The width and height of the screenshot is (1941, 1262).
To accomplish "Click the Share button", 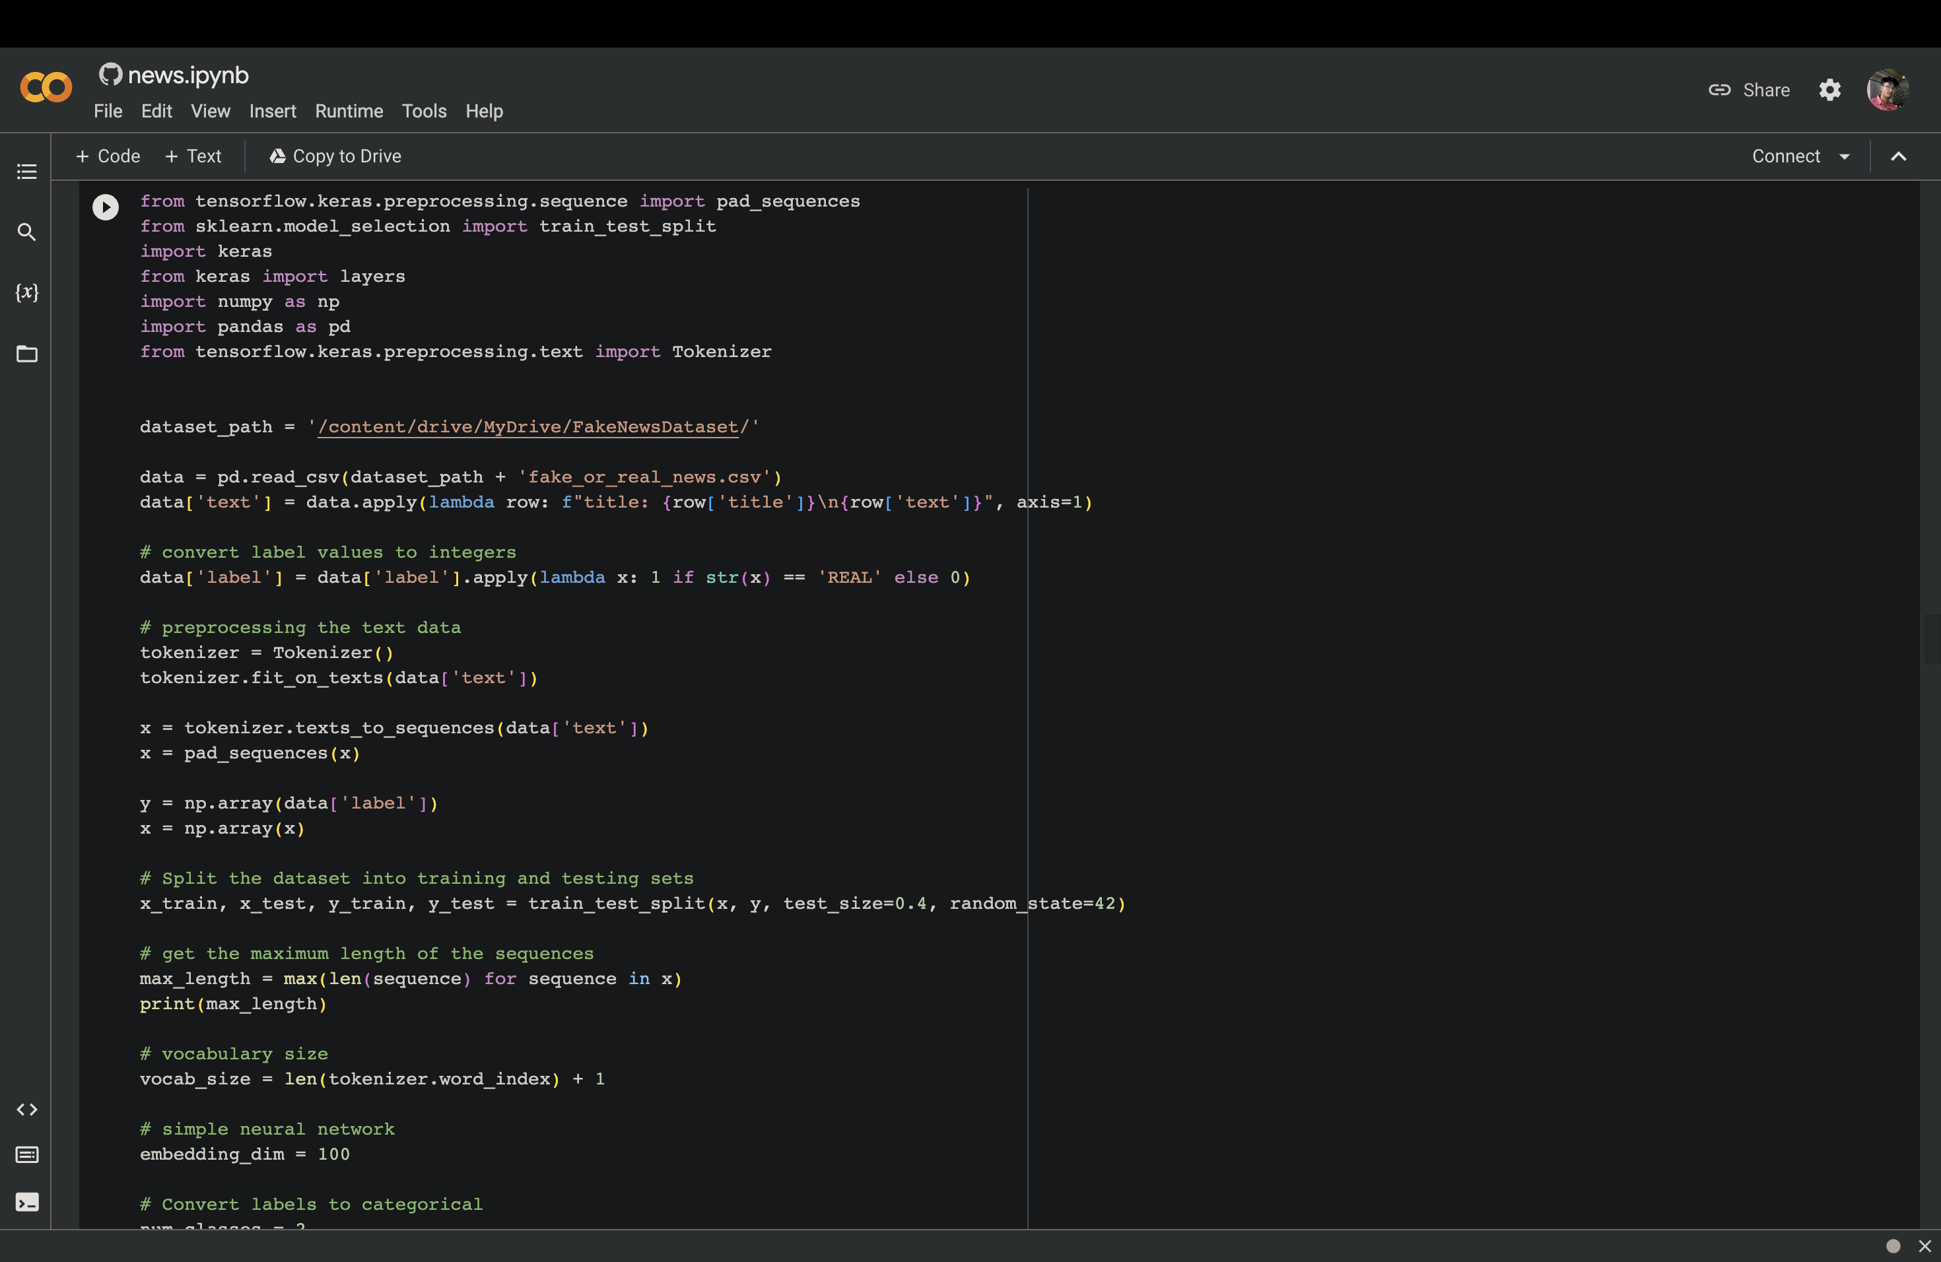I will (x=1750, y=90).
